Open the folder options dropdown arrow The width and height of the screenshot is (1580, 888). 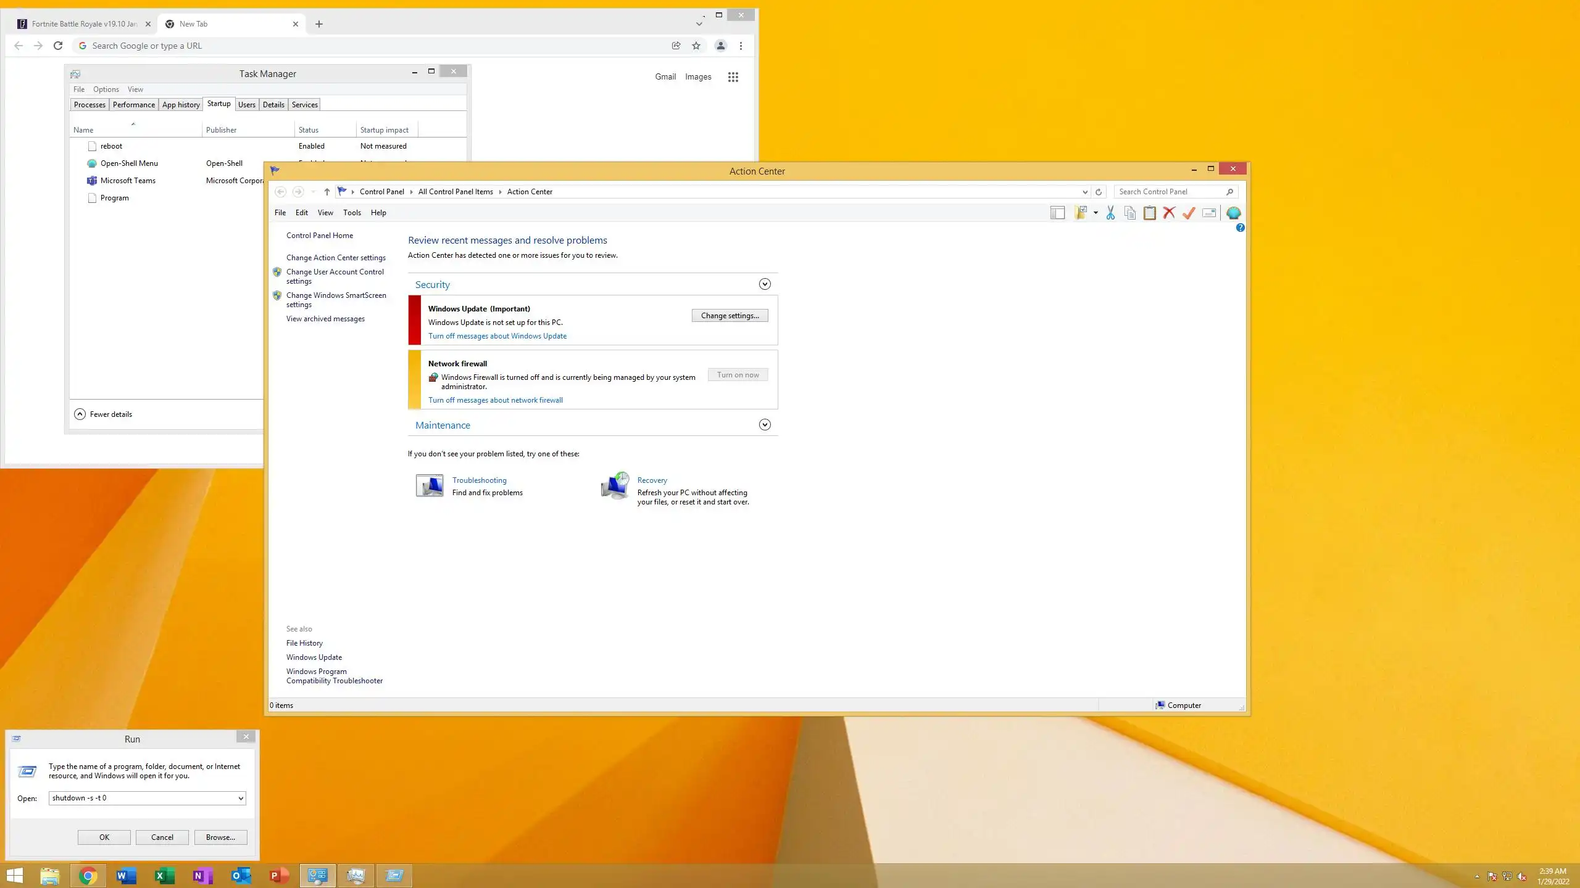(x=1096, y=213)
